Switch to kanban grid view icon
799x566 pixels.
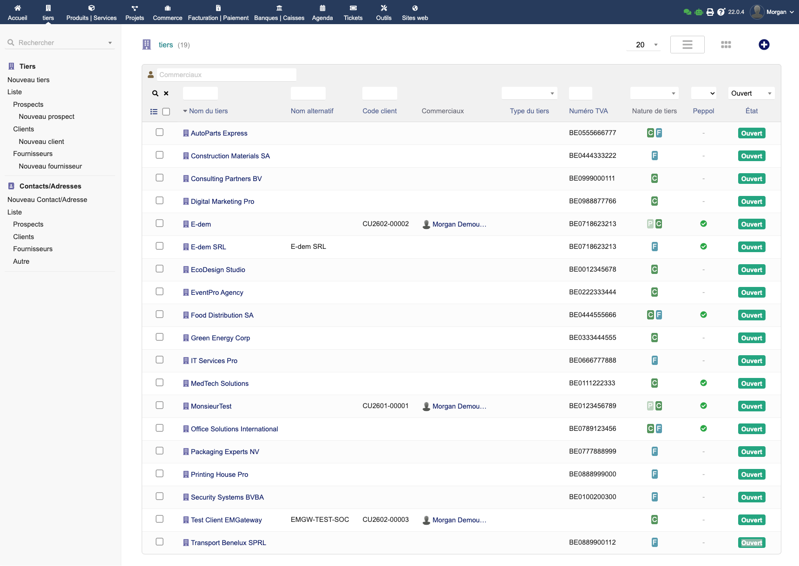(x=726, y=45)
